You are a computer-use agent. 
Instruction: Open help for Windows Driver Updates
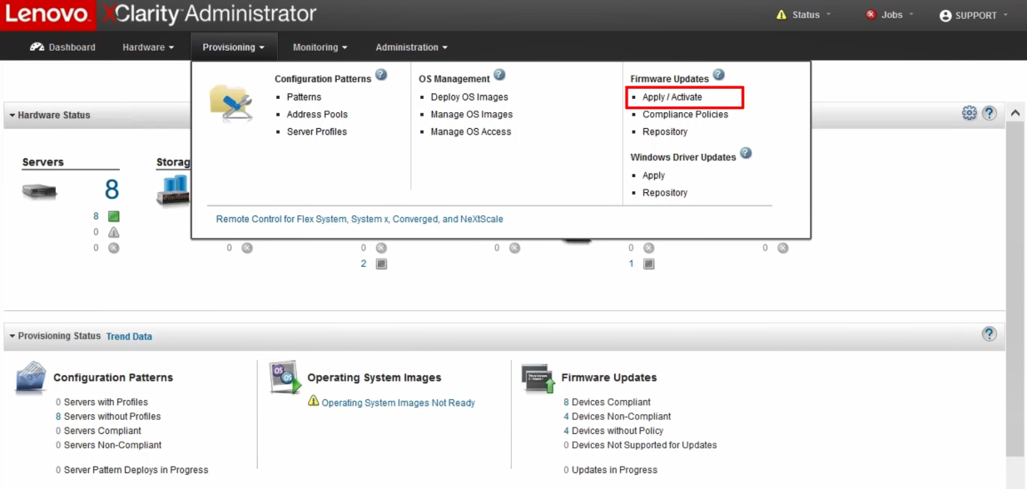(x=746, y=153)
